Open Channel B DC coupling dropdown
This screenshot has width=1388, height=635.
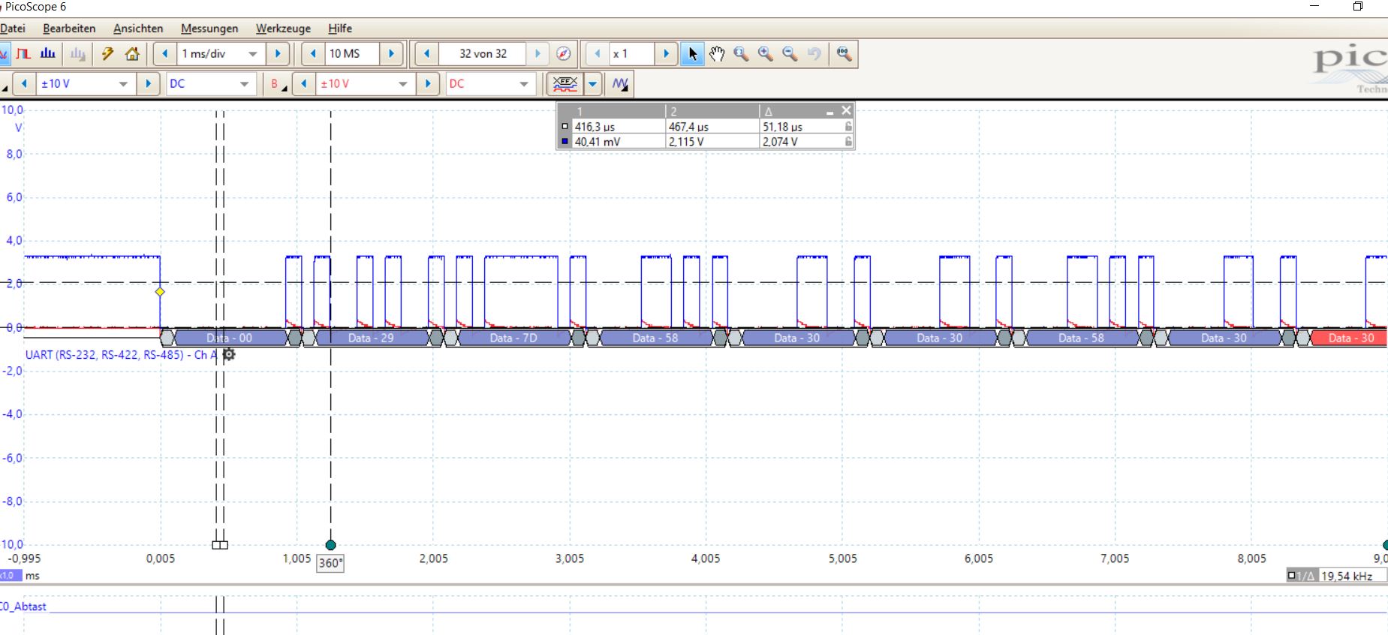[x=523, y=84]
